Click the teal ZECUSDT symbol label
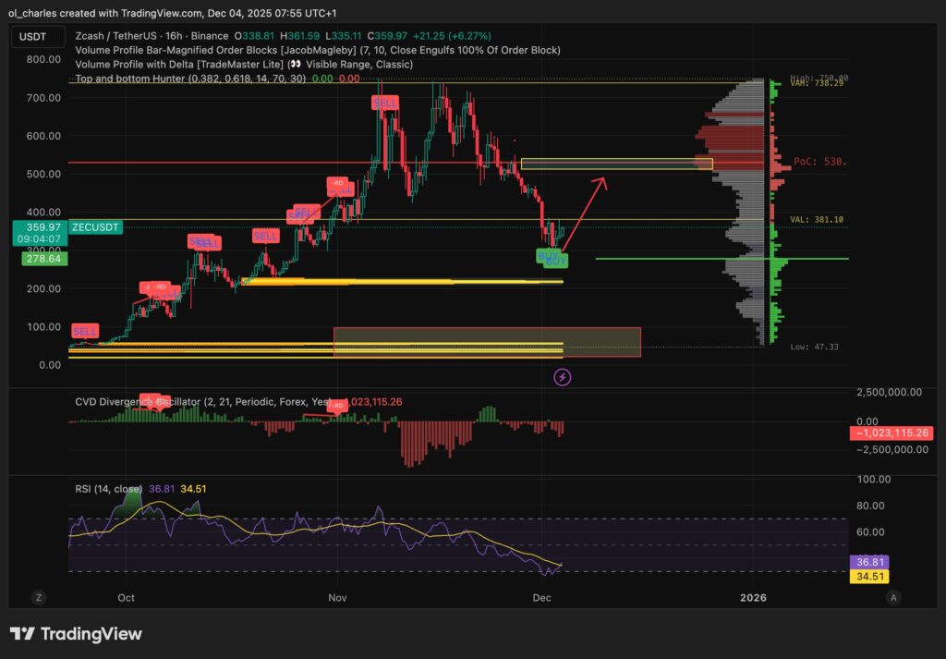 [94, 226]
